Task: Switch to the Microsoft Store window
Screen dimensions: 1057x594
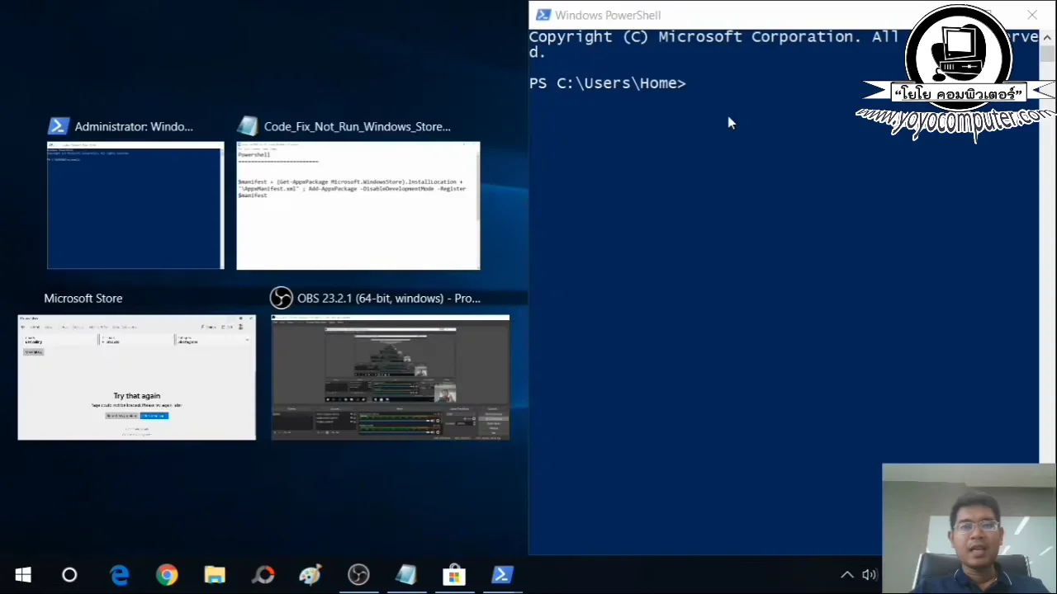Action: [136, 377]
